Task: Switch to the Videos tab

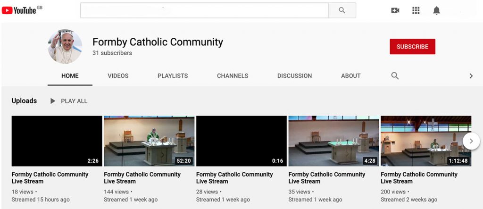Action: (118, 76)
